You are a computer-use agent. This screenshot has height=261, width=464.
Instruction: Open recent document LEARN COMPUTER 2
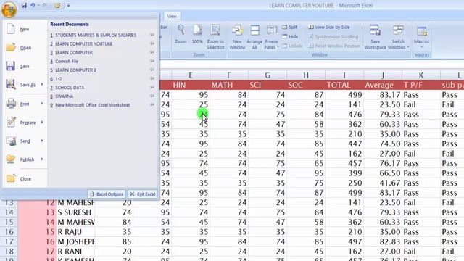click(x=75, y=70)
